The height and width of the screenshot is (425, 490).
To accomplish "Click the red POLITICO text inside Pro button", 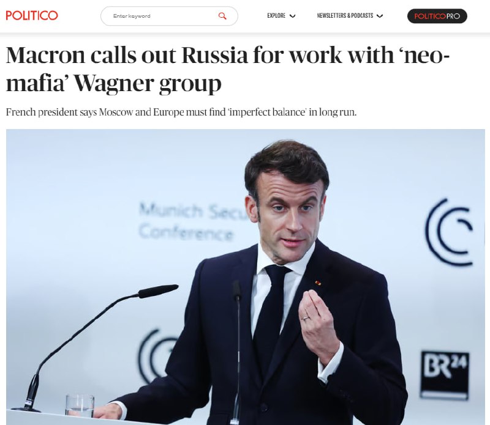I will [x=430, y=17].
